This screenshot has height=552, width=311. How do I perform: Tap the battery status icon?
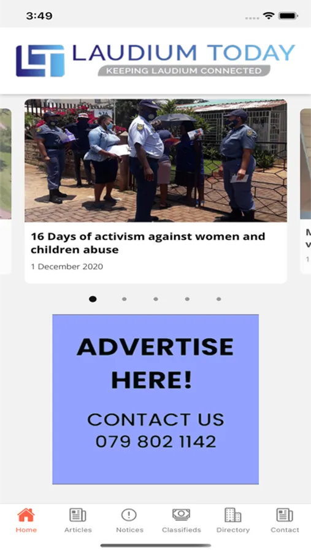coord(288,16)
